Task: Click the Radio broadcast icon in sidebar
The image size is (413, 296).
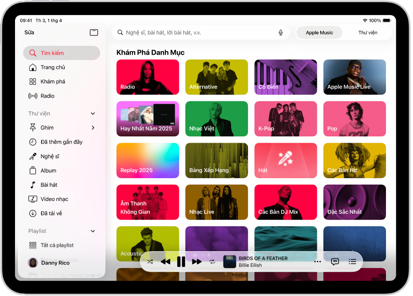Action: [x=33, y=96]
